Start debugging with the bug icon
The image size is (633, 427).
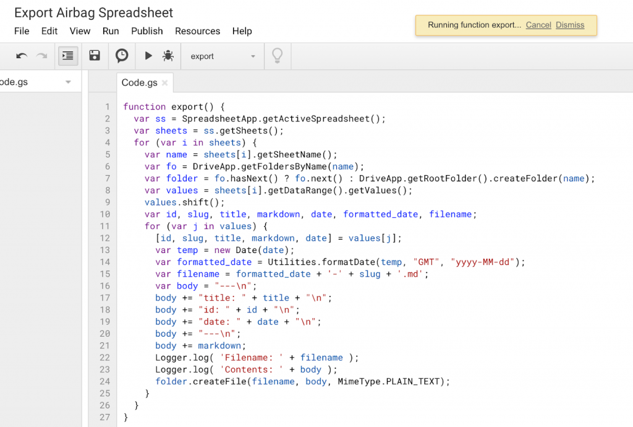(x=168, y=56)
